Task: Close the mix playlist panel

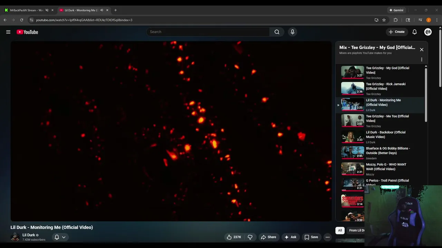Action: tap(422, 50)
